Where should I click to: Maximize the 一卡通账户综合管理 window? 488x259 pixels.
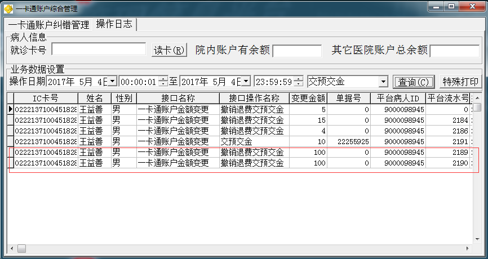[x=451, y=6]
